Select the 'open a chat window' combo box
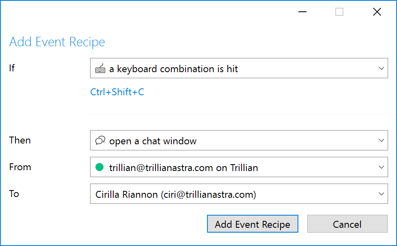The width and height of the screenshot is (397, 246). [239, 140]
